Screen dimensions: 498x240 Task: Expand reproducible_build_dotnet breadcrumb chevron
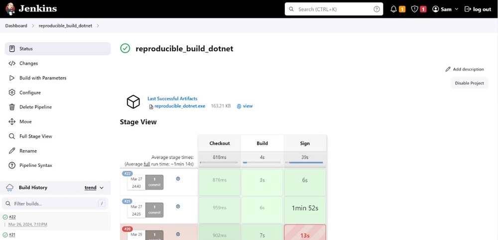(x=98, y=26)
